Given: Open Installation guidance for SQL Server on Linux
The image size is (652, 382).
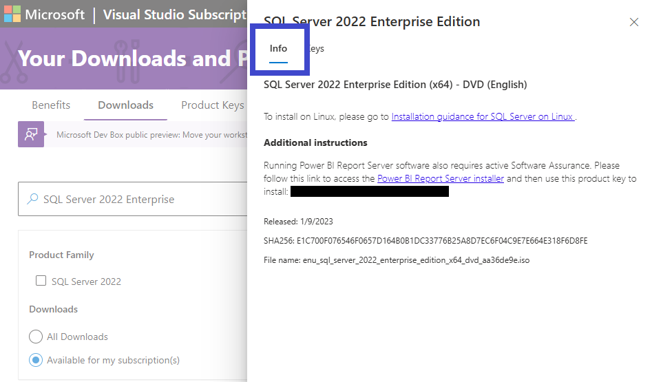Looking at the screenshot, I should 483,117.
